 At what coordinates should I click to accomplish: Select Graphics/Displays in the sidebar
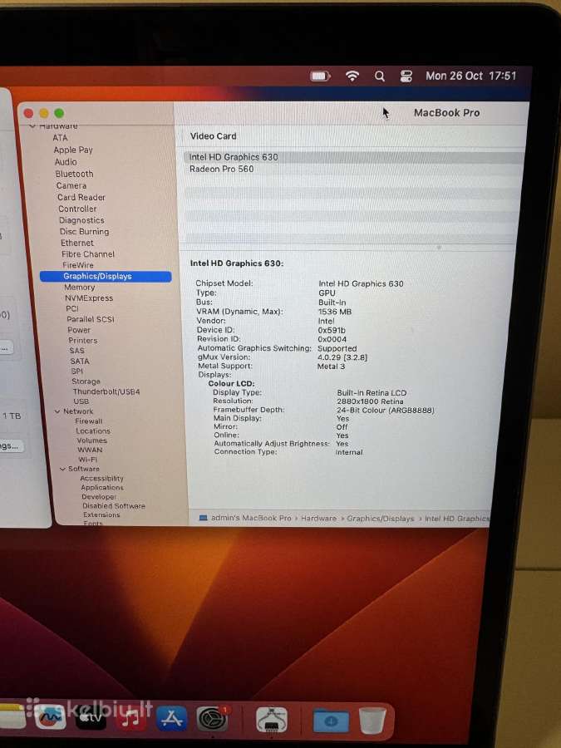pyautogui.click(x=106, y=276)
